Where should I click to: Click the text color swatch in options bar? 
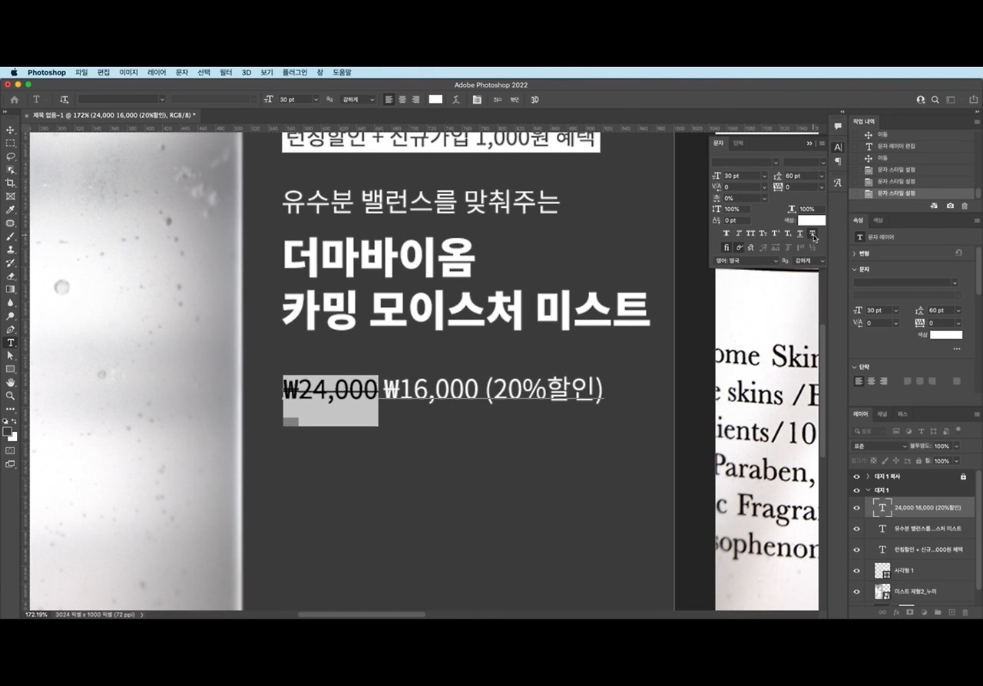tap(435, 100)
